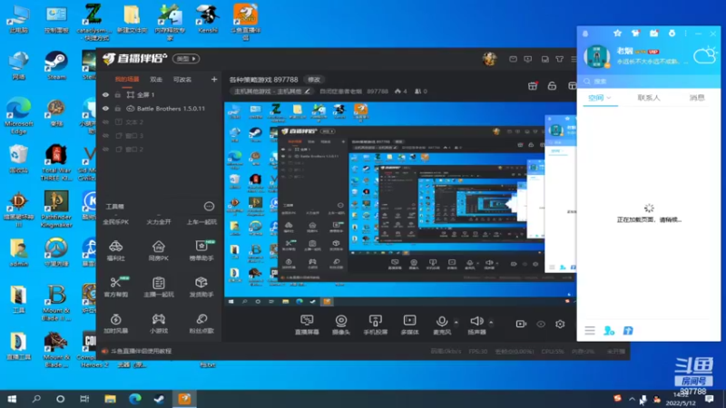Open the weather cloud icon in the QQ panel
The width and height of the screenshot is (726, 408).
coord(704,56)
